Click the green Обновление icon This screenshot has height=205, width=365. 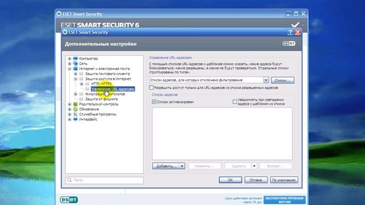[75, 109]
